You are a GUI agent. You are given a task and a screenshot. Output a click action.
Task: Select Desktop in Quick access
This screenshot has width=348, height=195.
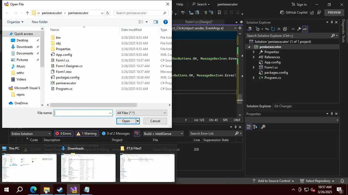pos(22,40)
